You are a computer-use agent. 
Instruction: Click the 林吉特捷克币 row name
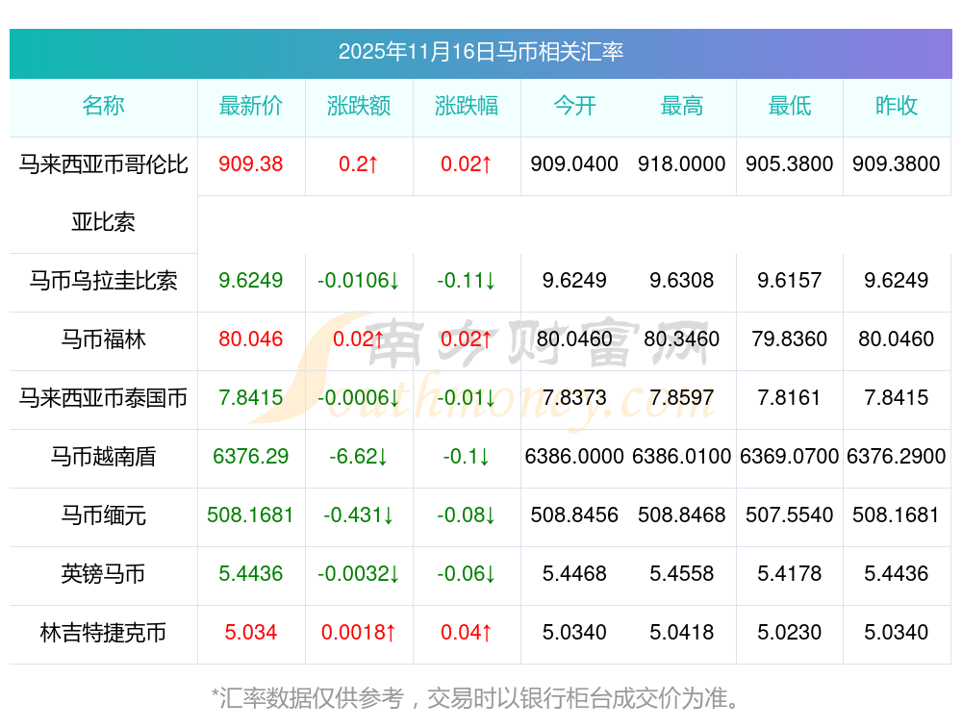103,633
